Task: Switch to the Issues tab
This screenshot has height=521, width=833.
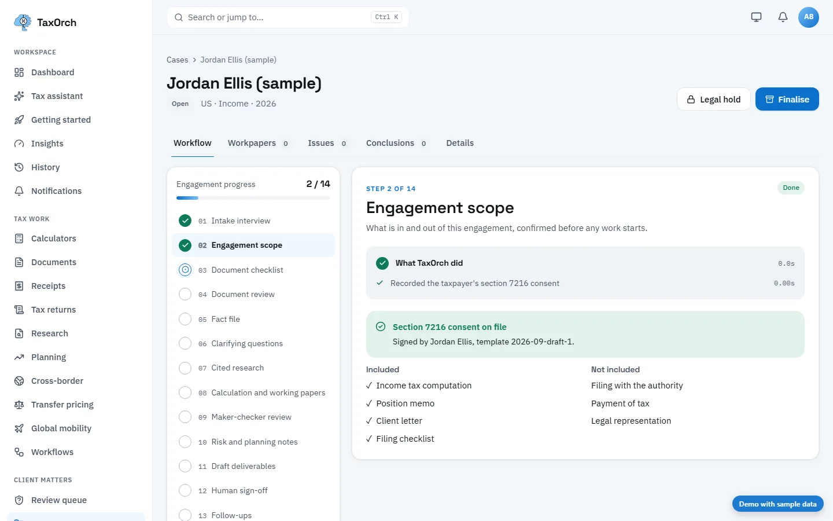Action: (327, 143)
